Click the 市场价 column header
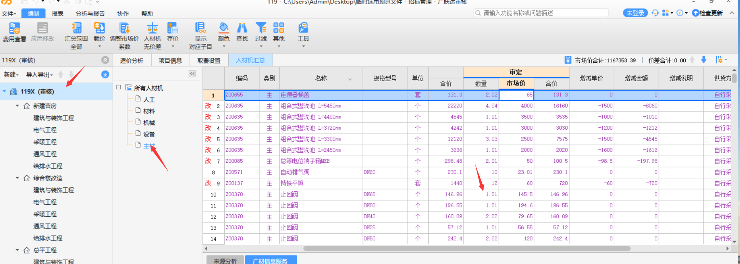This screenshot has height=264, width=740. (516, 83)
